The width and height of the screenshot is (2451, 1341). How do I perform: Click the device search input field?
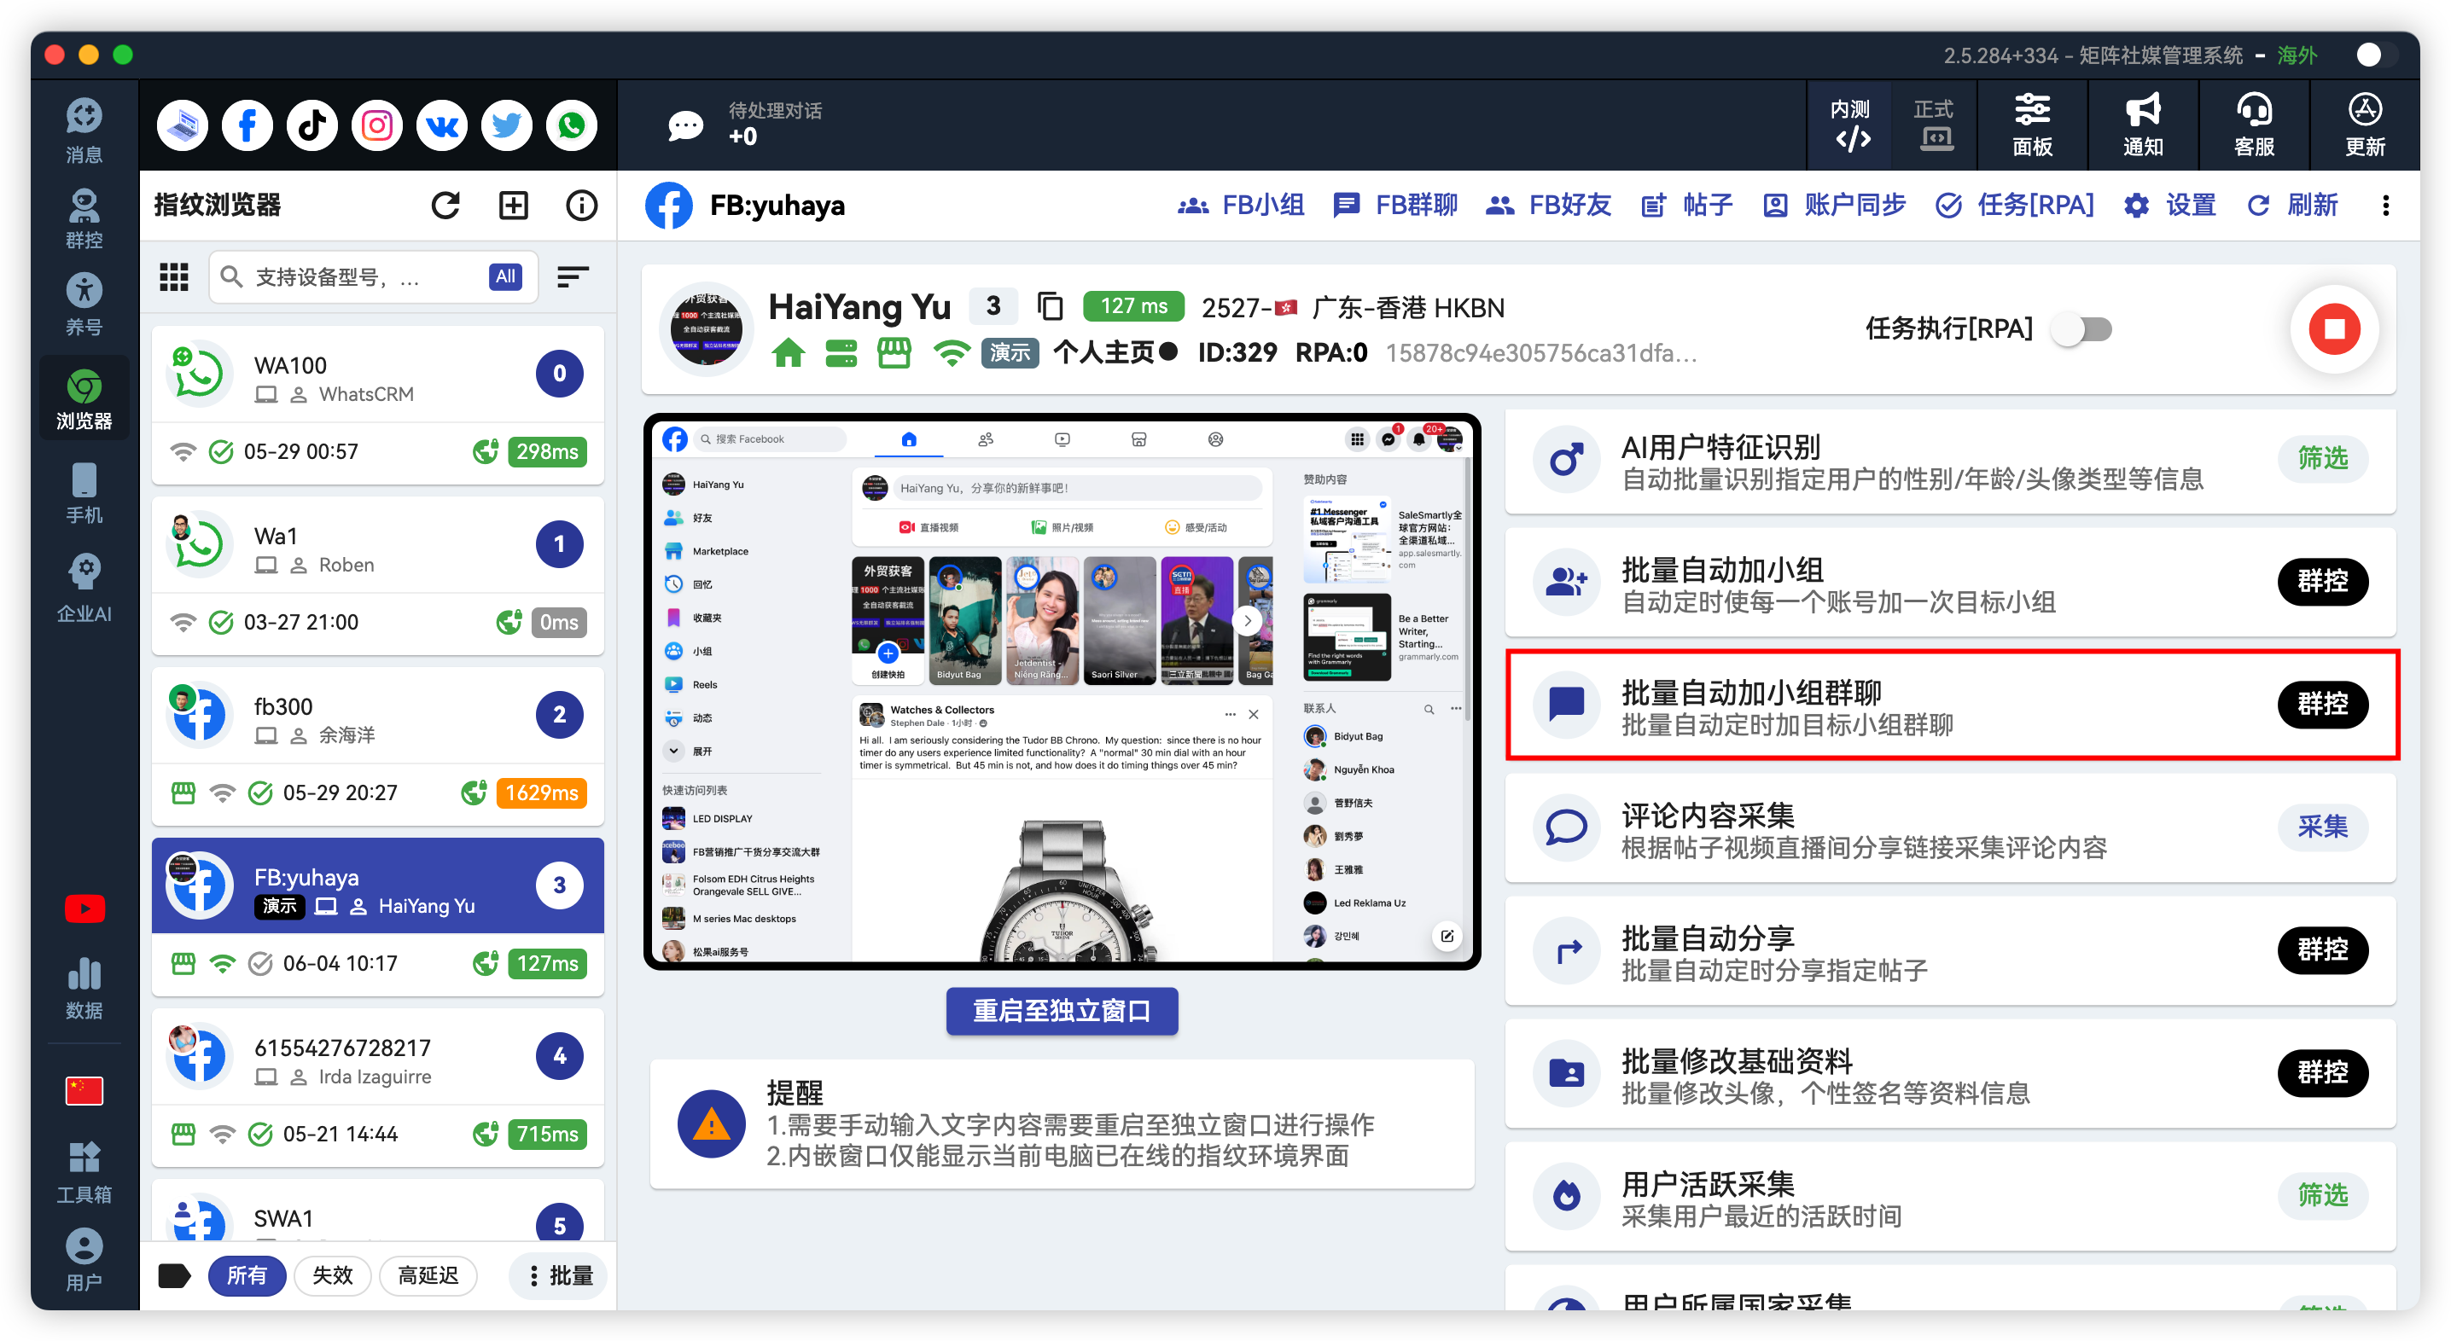pyautogui.click(x=374, y=276)
